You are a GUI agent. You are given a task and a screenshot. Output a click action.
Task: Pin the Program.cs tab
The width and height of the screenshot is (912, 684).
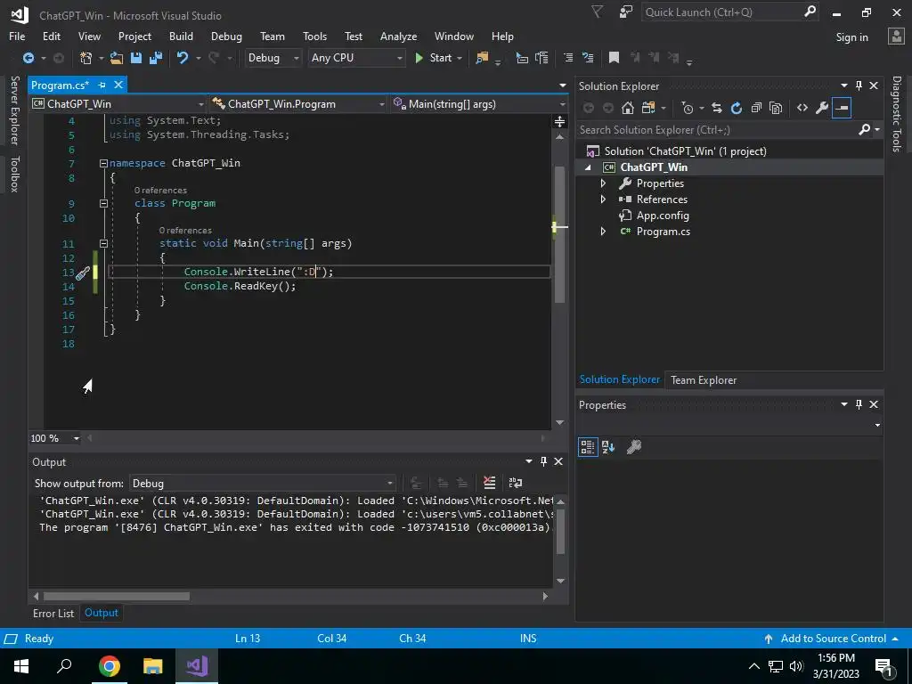(x=102, y=85)
